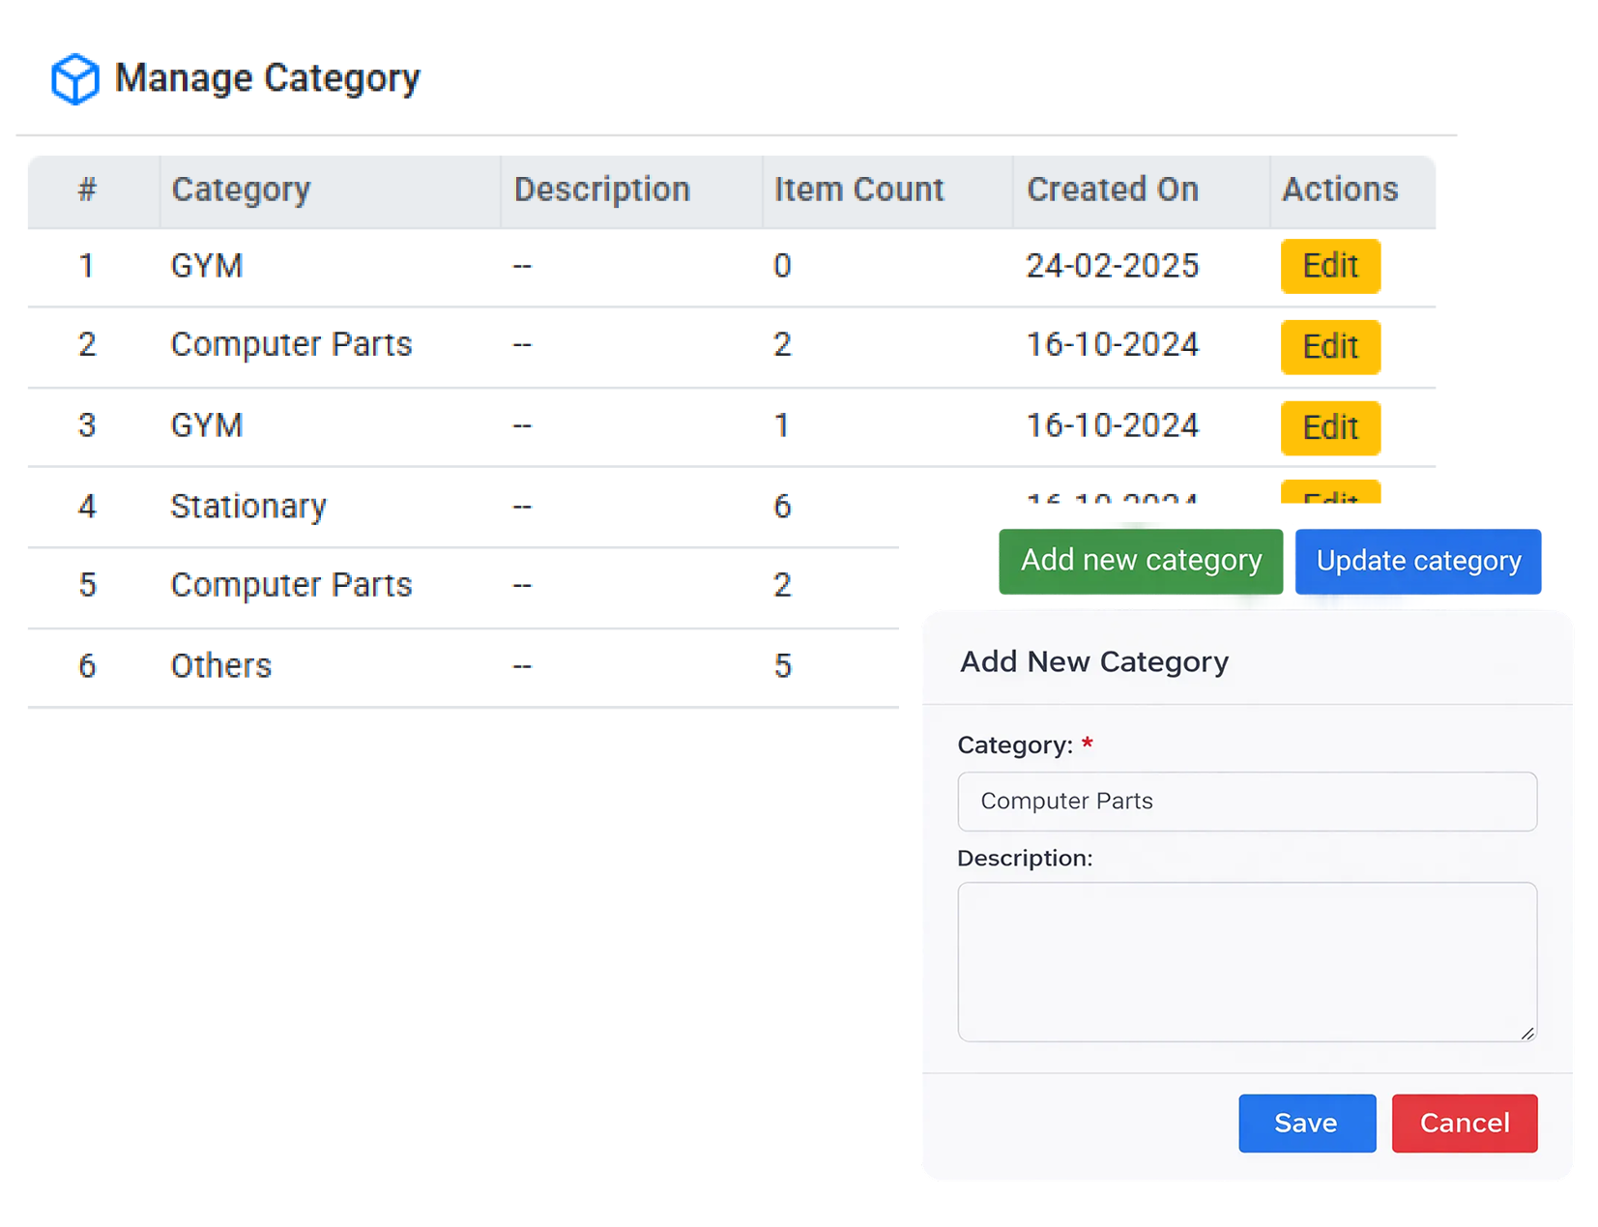Edit the GYM category in row 1
Image resolution: width=1598 pixels, height=1227 pixels.
click(1330, 267)
